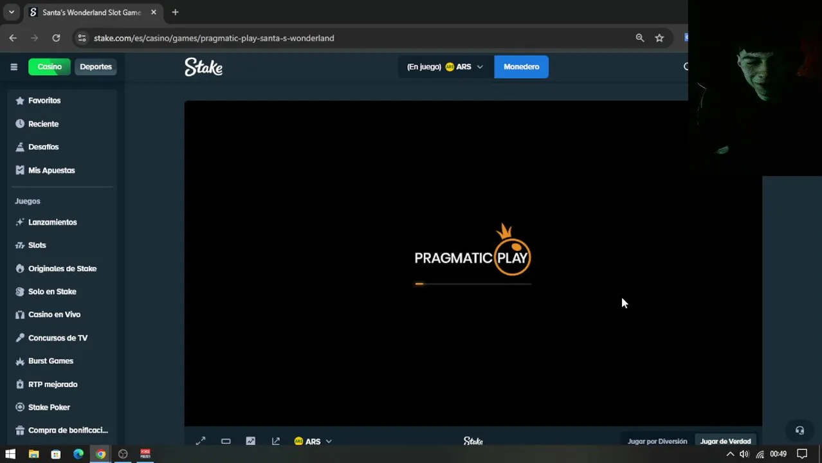Select the Casino tab

coord(50,67)
